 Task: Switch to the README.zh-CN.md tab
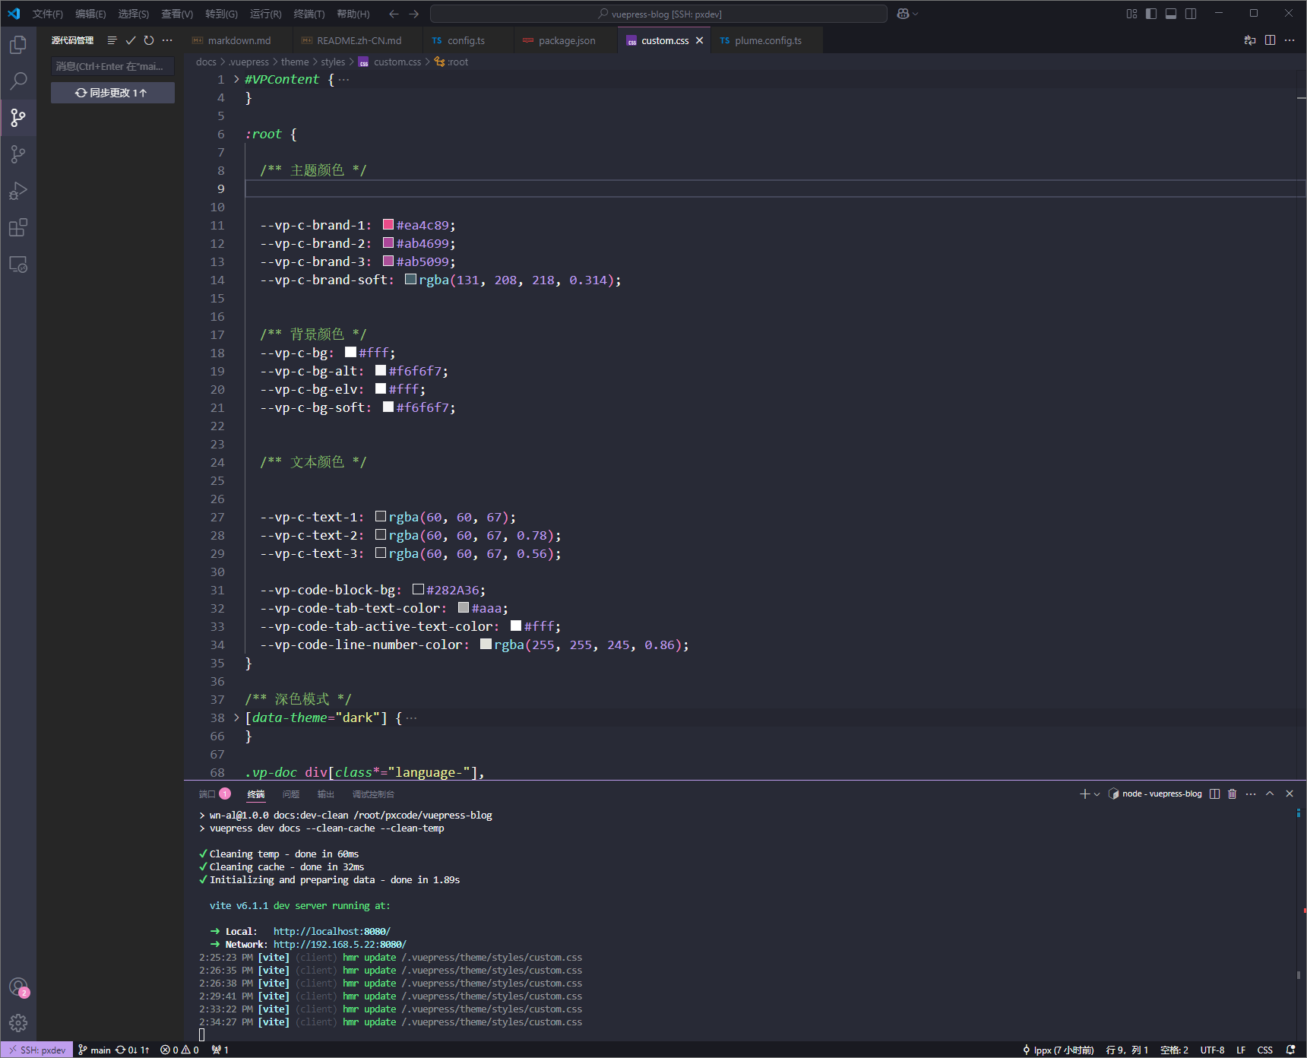pyautogui.click(x=359, y=40)
